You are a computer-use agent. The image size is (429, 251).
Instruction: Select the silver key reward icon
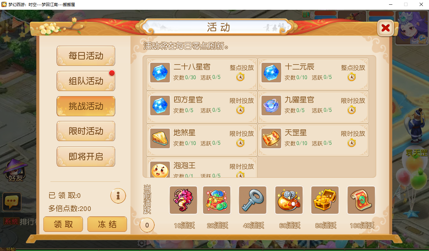pos(252,200)
